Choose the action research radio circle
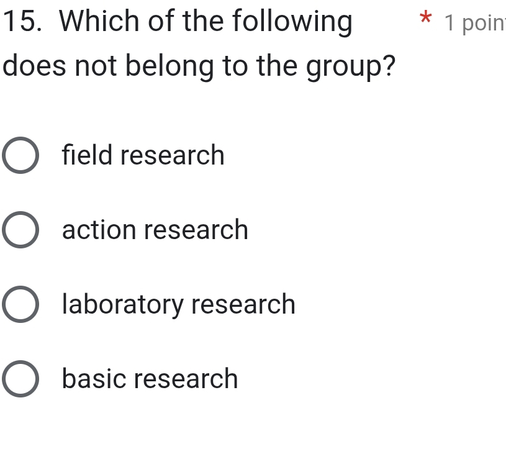 tap(20, 230)
